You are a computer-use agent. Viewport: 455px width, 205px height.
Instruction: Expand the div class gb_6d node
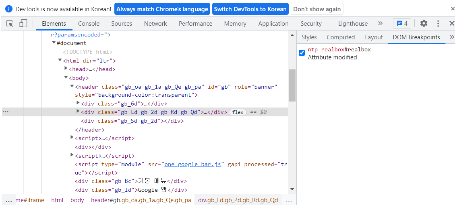(78, 103)
